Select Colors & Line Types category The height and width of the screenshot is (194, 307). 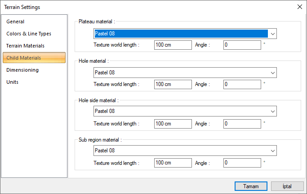[29, 34]
